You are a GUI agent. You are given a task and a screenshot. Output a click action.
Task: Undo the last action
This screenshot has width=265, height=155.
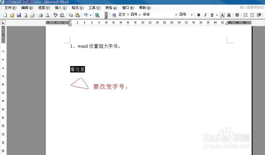86,15
